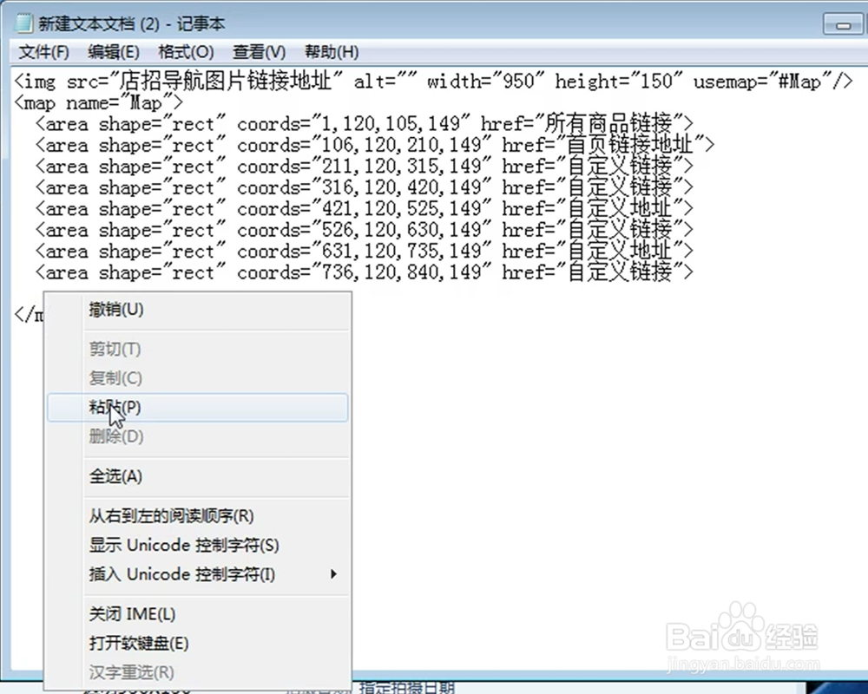Viewport: 868px width, 694px height.
Task: Click the line with coords="631,120,735,149"
Action: coord(364,252)
